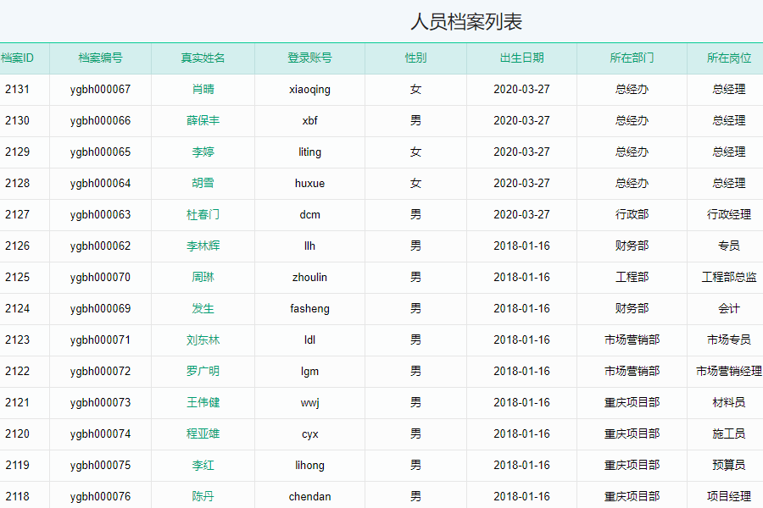Click the name link 薛保丰
Viewport: 763px width, 508px height.
(203, 121)
